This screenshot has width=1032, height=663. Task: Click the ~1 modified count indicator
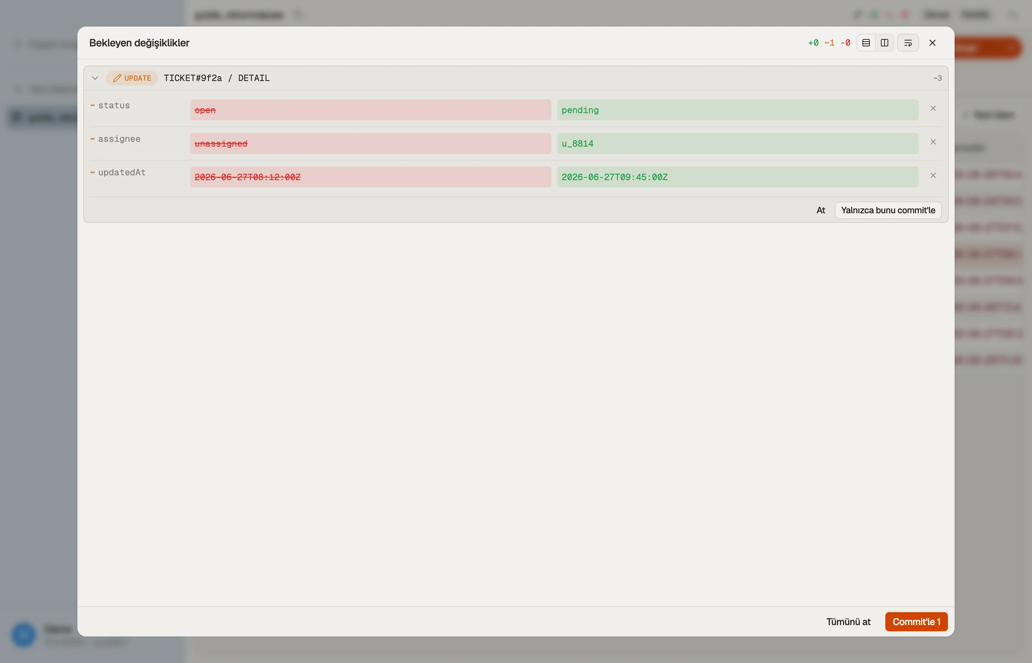pos(829,43)
